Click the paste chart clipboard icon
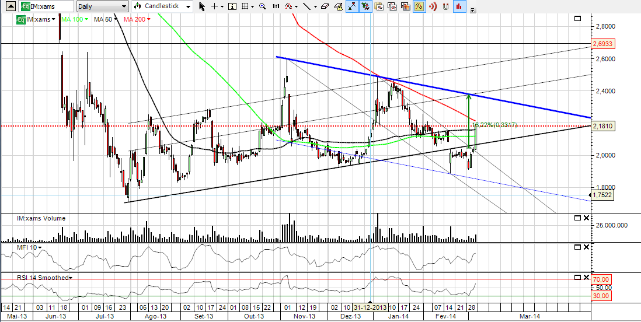The image size is (641, 322). (379, 6)
